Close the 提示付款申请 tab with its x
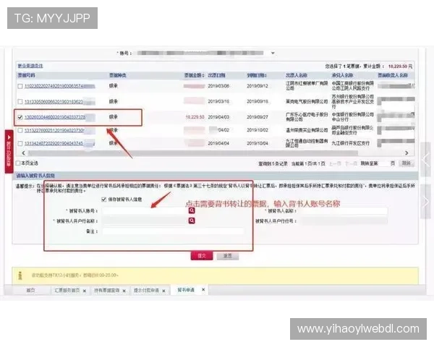 (163, 291)
